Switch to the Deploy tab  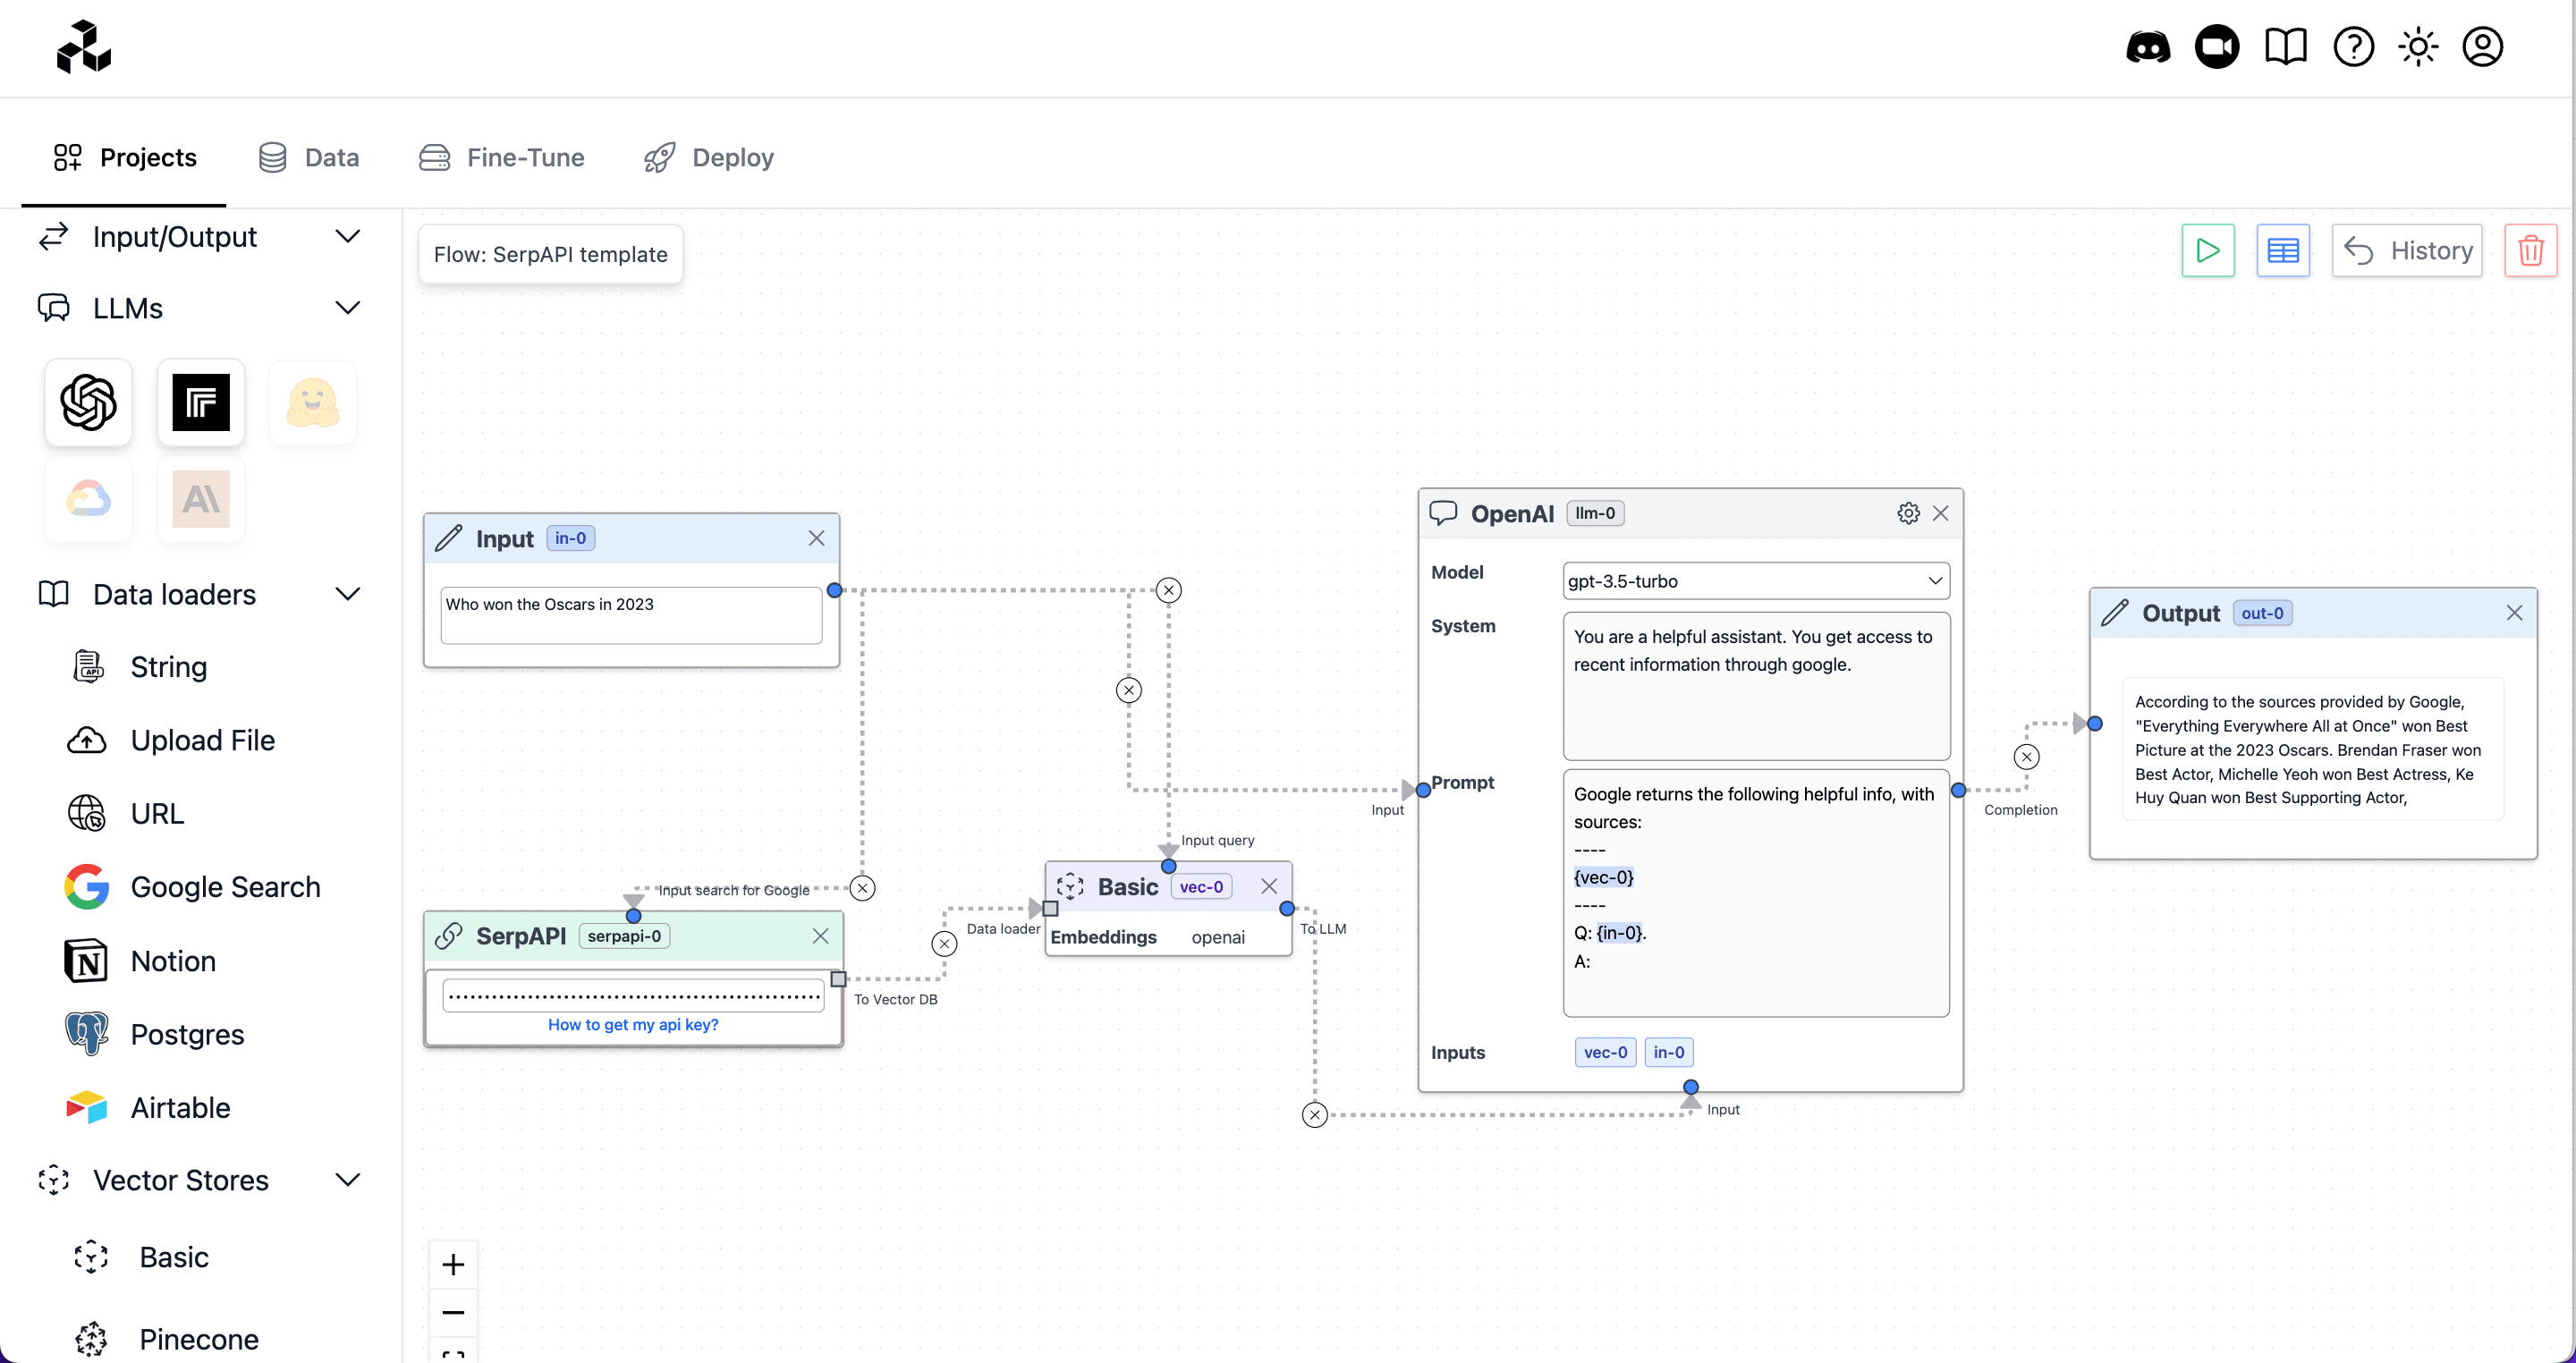[x=709, y=158]
